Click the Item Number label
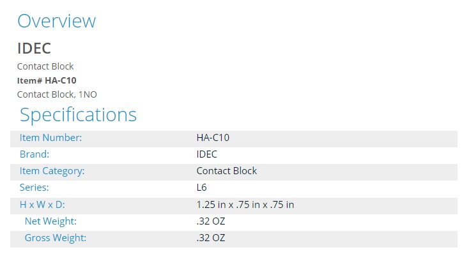The height and width of the screenshot is (259, 462). [x=50, y=138]
